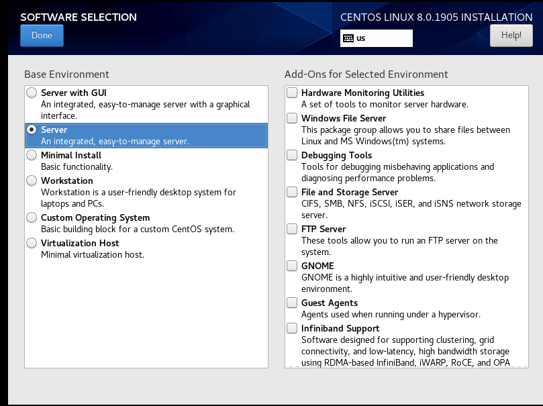The image size is (543, 406).
Task: Open the us keyboard layout selector
Action: pos(377,38)
